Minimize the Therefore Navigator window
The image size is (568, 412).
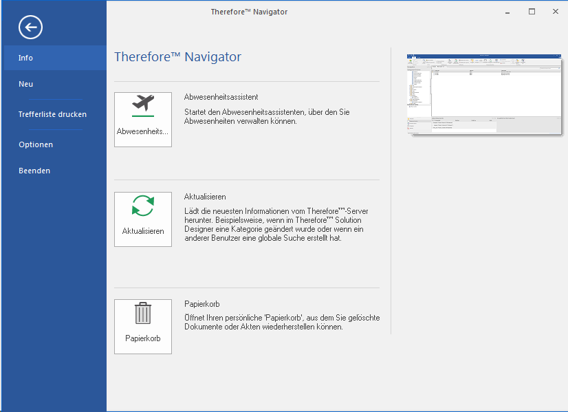tap(507, 12)
